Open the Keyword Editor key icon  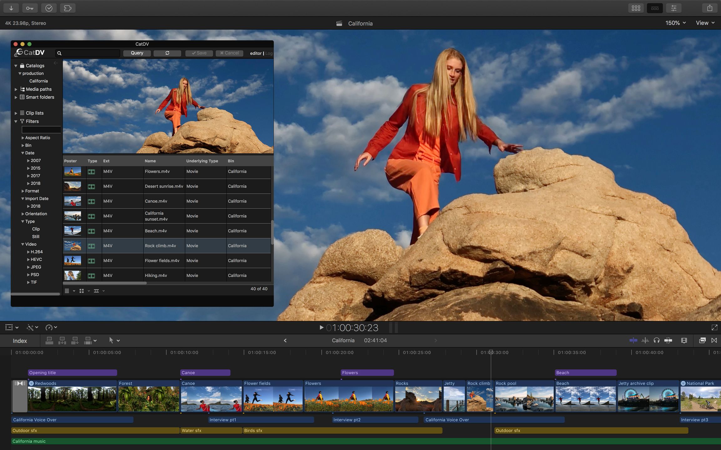click(30, 8)
